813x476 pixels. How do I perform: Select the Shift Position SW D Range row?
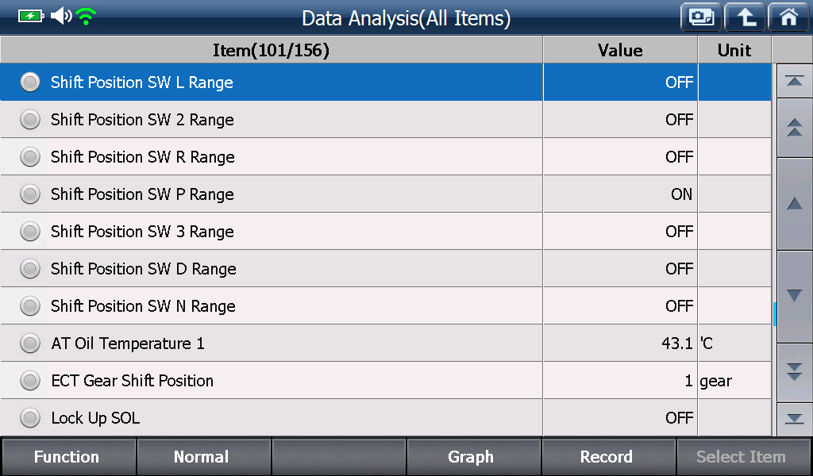point(386,268)
